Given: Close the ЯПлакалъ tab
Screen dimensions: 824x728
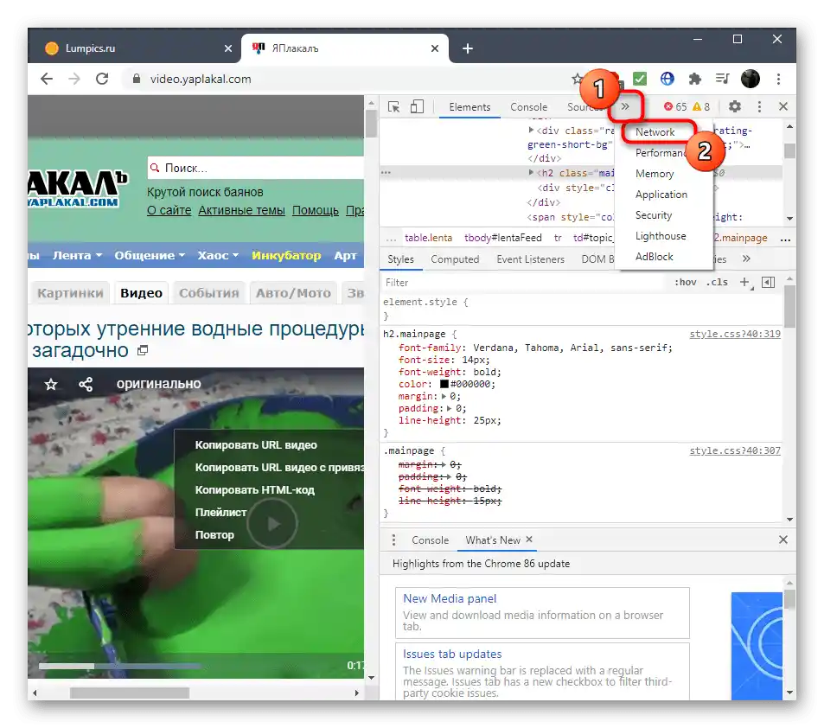Looking at the screenshot, I should (435, 48).
